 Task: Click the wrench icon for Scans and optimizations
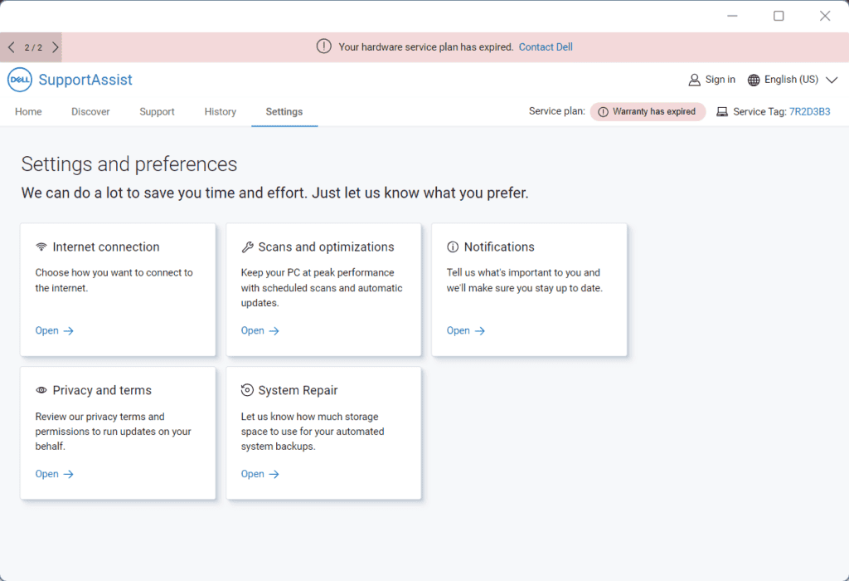pyautogui.click(x=247, y=247)
